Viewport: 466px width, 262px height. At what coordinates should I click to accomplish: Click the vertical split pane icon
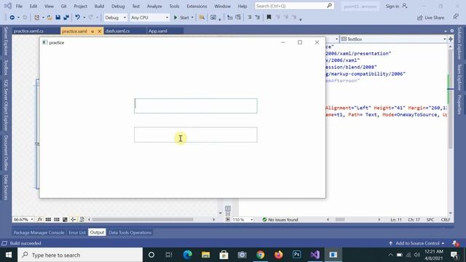228,208
